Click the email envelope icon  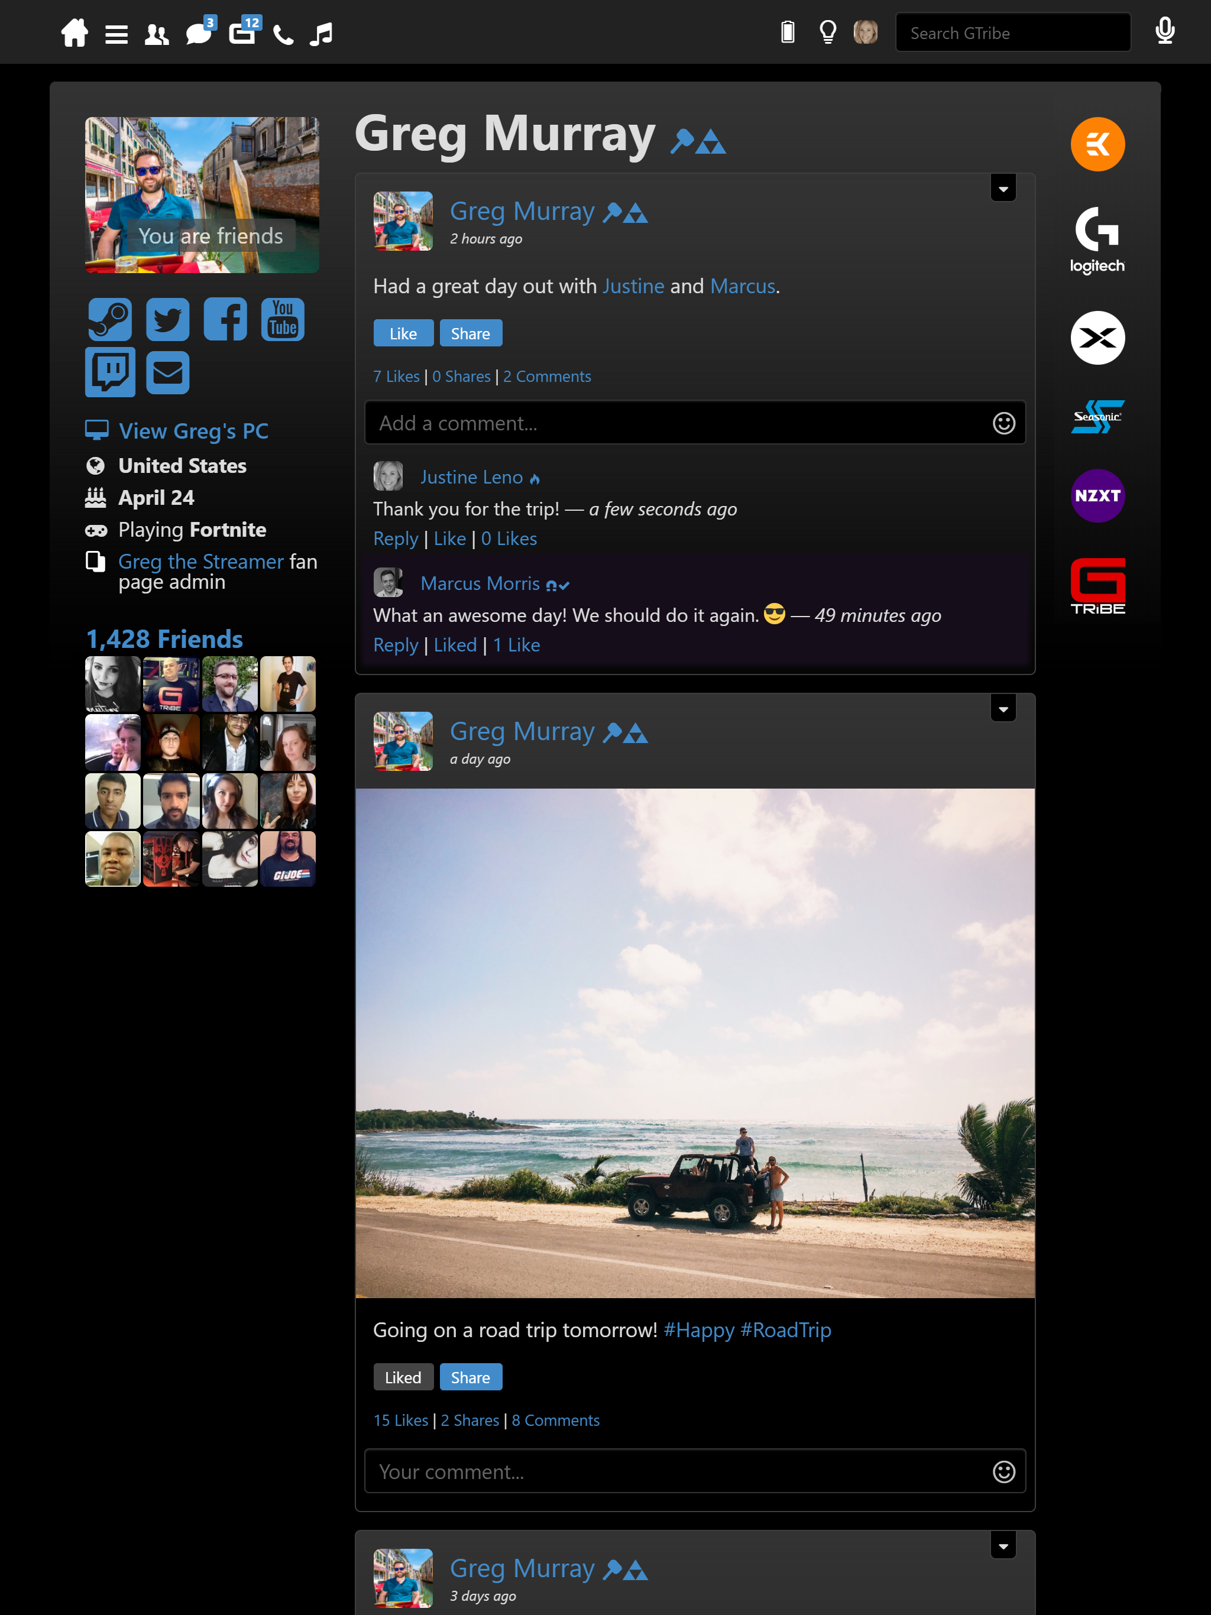click(x=167, y=372)
